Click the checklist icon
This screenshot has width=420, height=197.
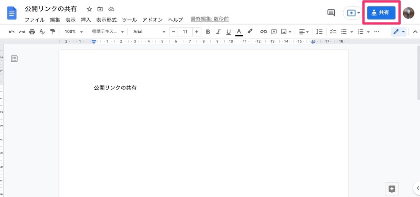click(333, 32)
